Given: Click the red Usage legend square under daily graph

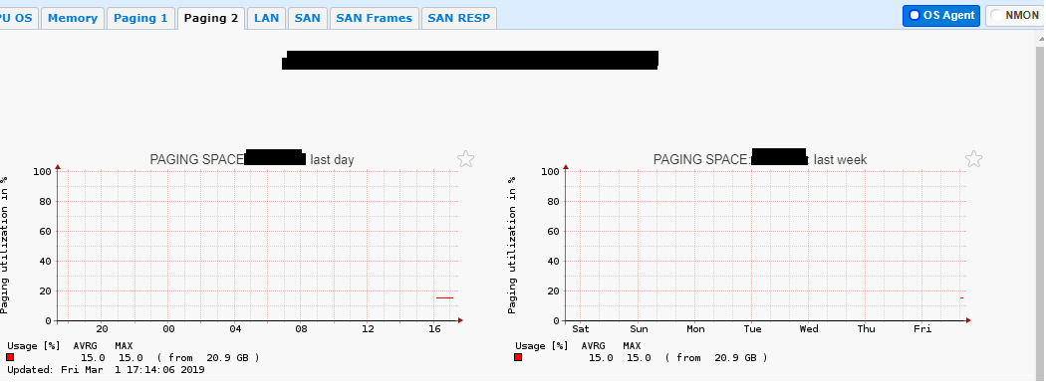Looking at the screenshot, I should (x=10, y=357).
